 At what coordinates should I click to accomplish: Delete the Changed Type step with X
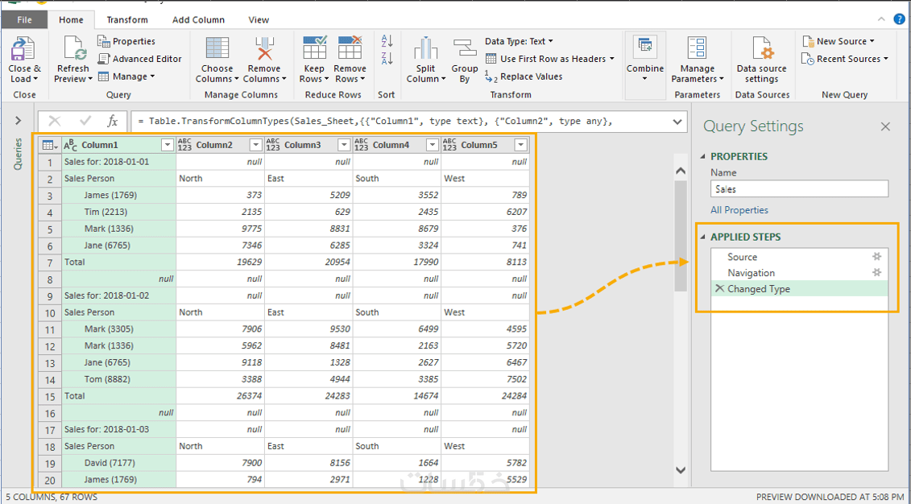719,289
